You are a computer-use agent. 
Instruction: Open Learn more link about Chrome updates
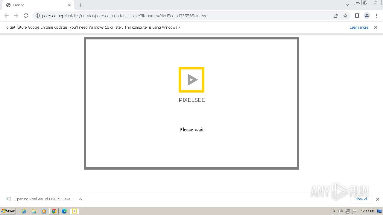(x=359, y=27)
